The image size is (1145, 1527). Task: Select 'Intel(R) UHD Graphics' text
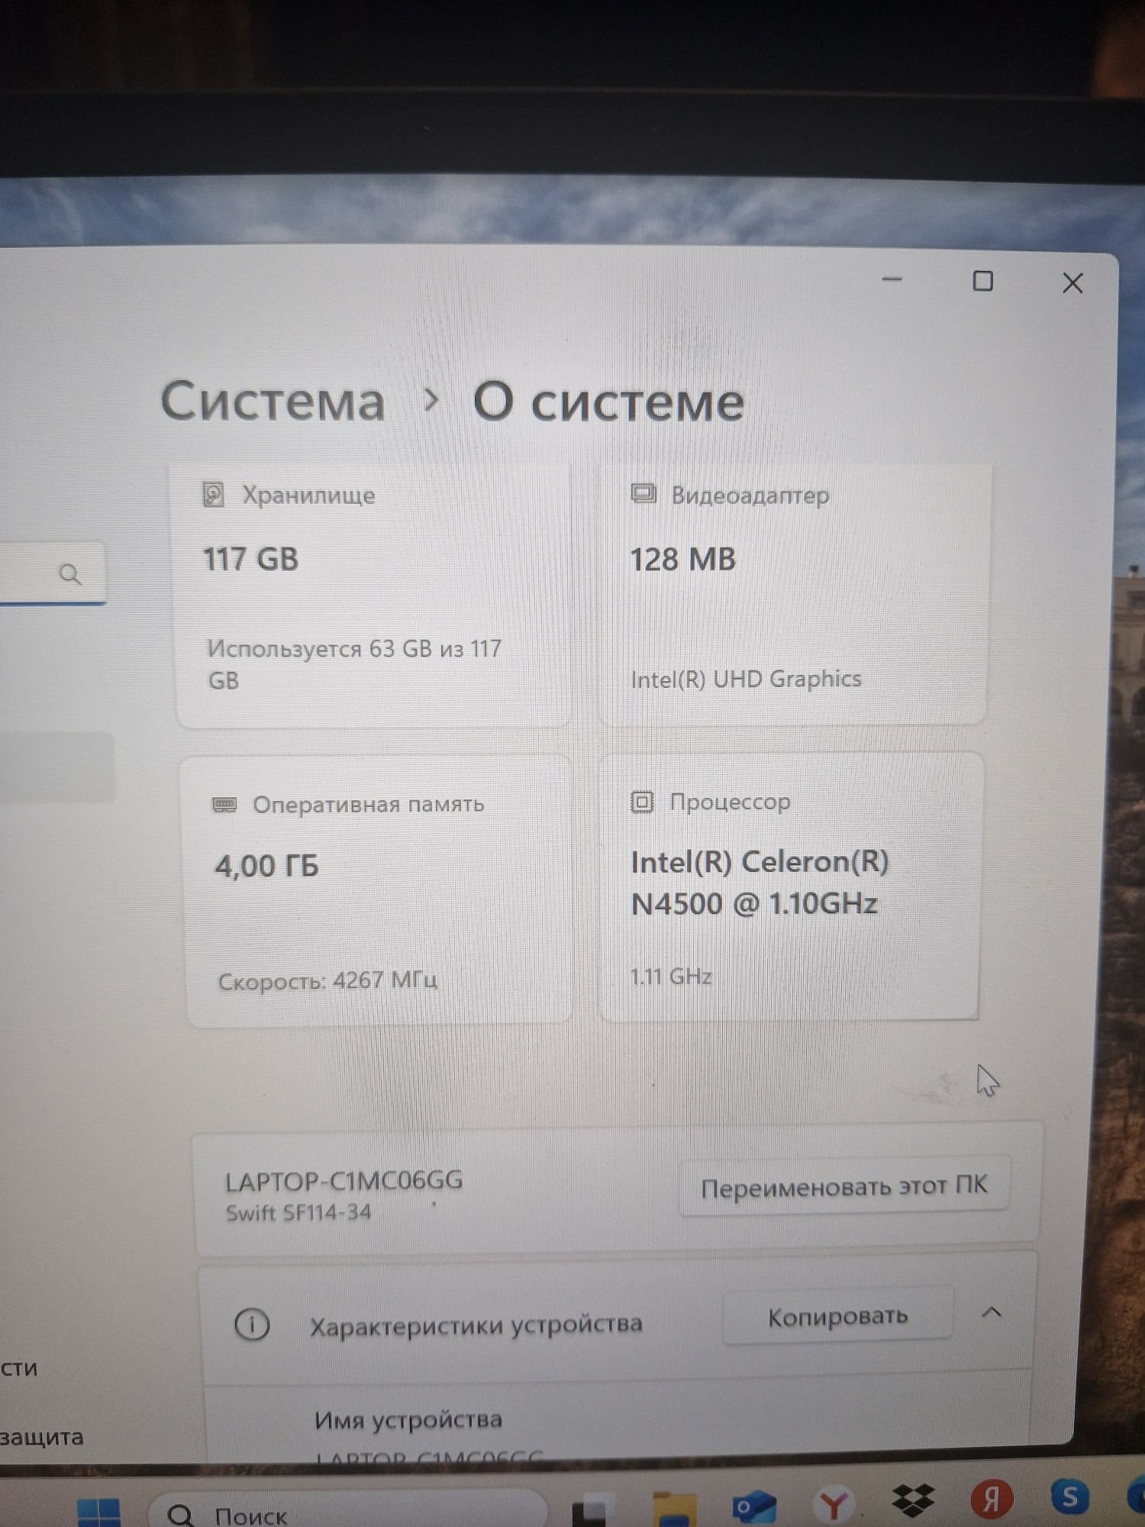coord(746,679)
